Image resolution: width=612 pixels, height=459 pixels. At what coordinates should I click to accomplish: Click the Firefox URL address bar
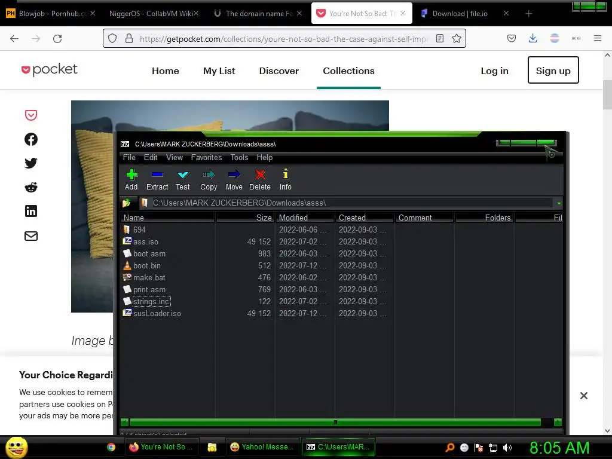coord(283,39)
